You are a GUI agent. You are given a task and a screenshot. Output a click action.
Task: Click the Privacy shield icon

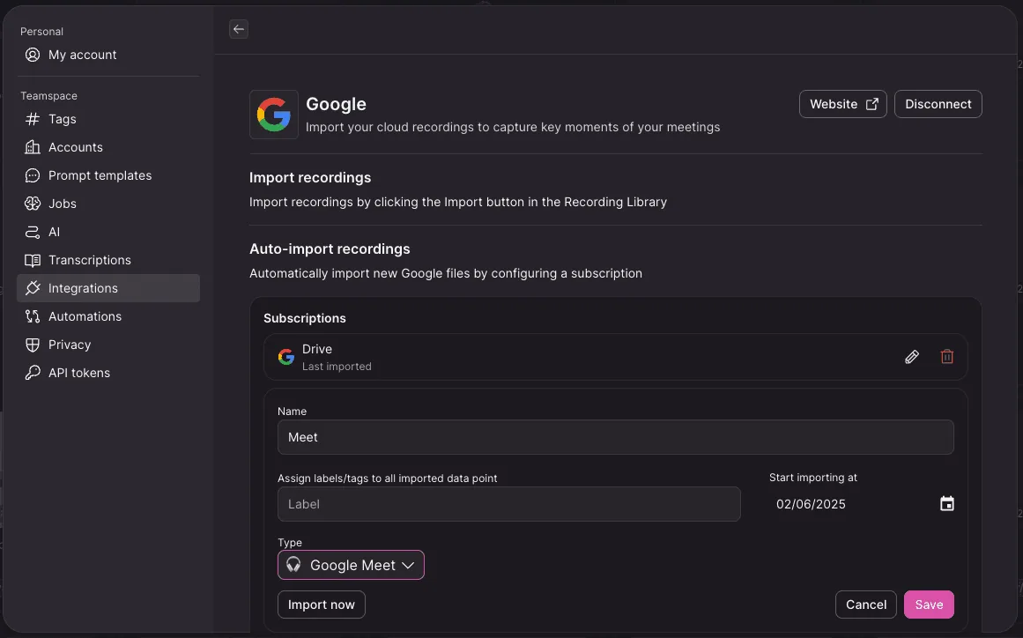pyautogui.click(x=33, y=345)
